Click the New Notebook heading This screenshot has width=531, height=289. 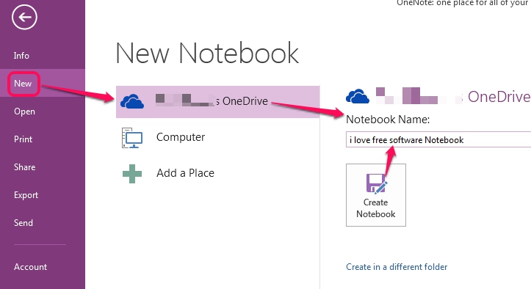coord(207,53)
